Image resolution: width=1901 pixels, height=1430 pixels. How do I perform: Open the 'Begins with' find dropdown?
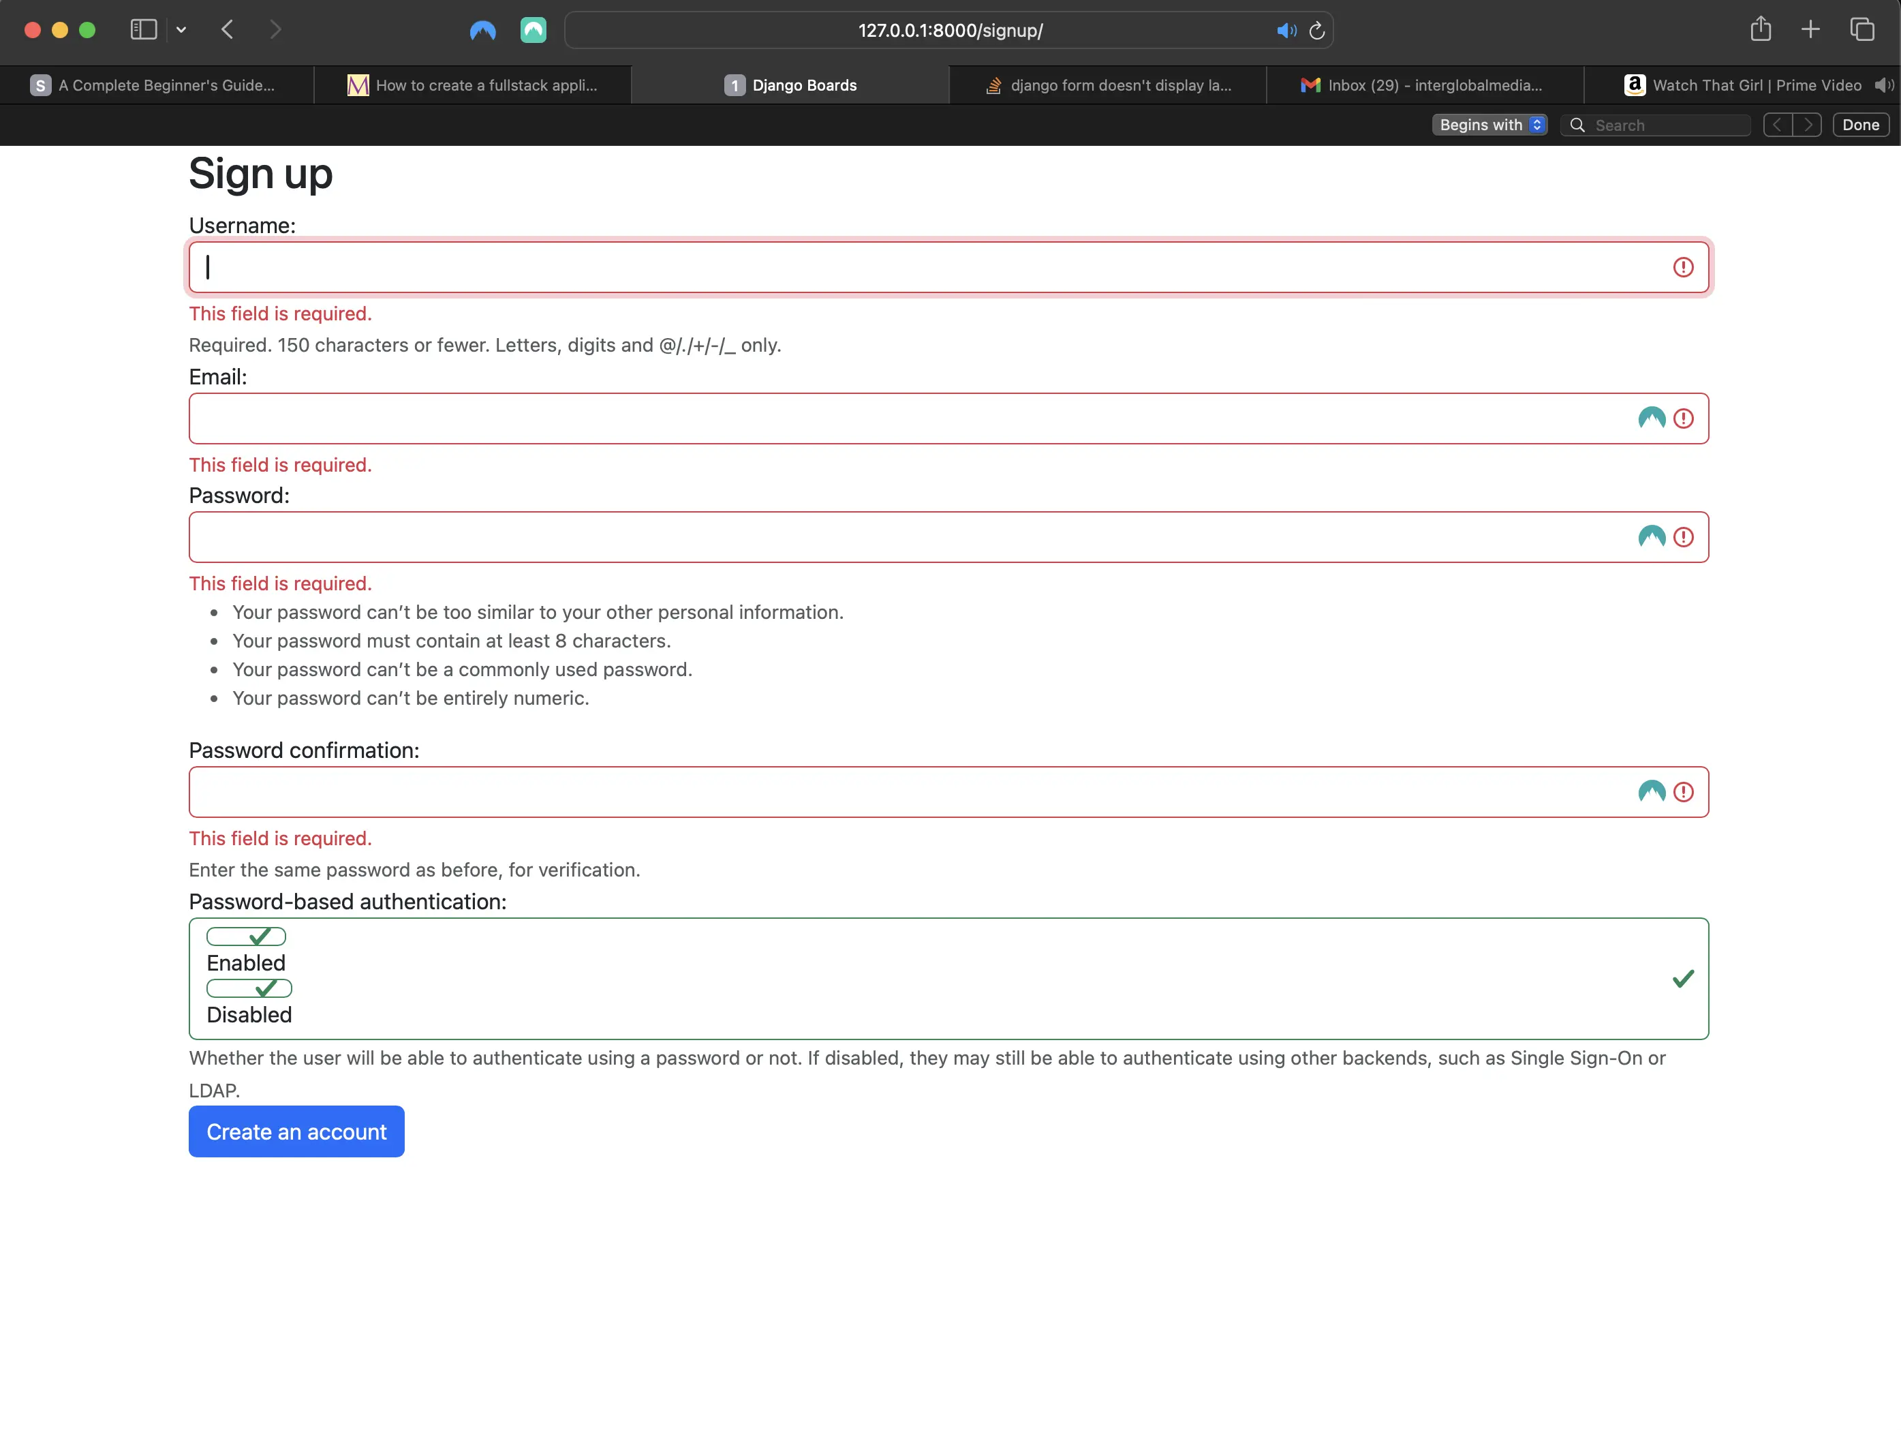click(x=1489, y=125)
